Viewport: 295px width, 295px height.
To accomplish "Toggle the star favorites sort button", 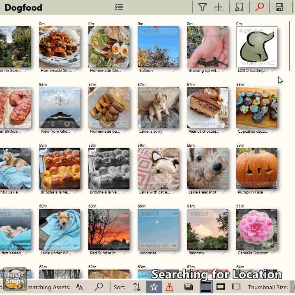I will [x=154, y=287].
